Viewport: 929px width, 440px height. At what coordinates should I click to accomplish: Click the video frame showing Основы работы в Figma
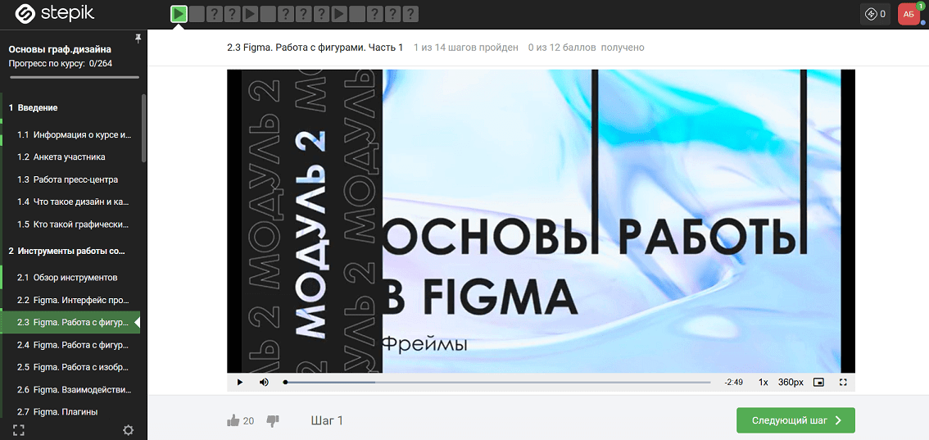coord(541,221)
